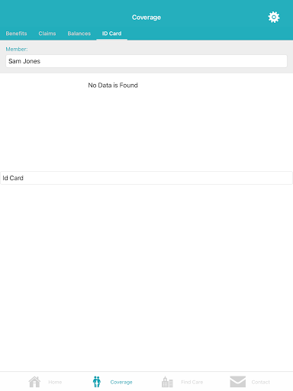Click the Member: label

point(17,49)
